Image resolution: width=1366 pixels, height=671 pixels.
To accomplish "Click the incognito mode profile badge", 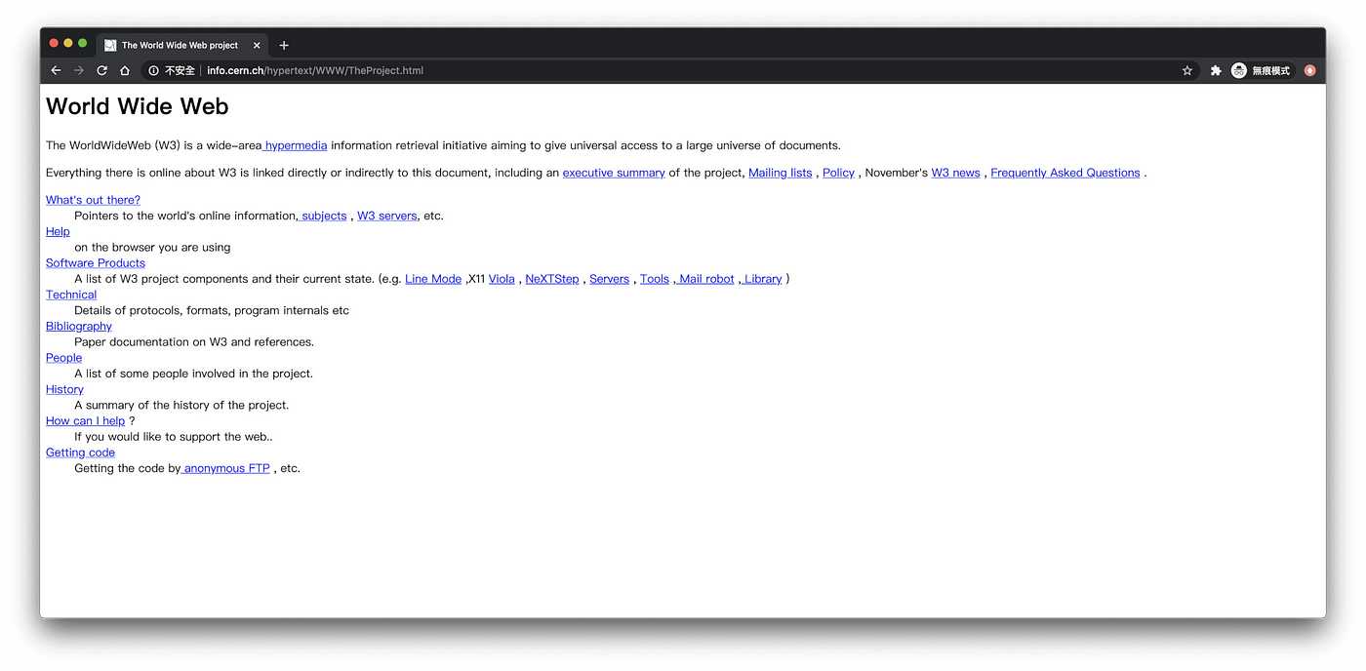I will coord(1261,70).
